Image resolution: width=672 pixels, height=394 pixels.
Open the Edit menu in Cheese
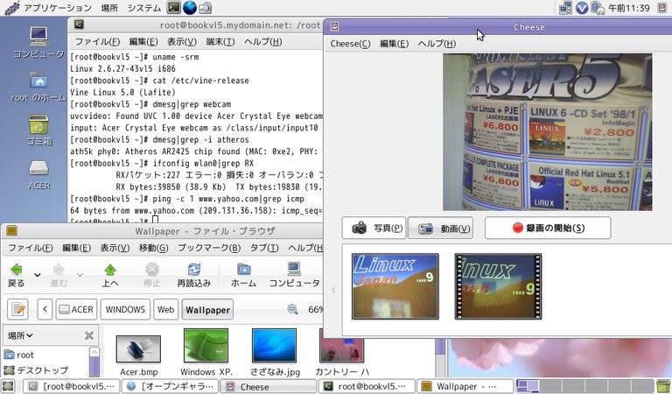[x=394, y=44]
